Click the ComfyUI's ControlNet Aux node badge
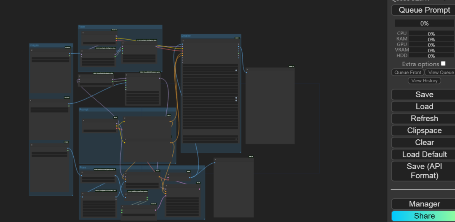Image resolution: width=455 pixels, height=222 pixels. pos(106,191)
